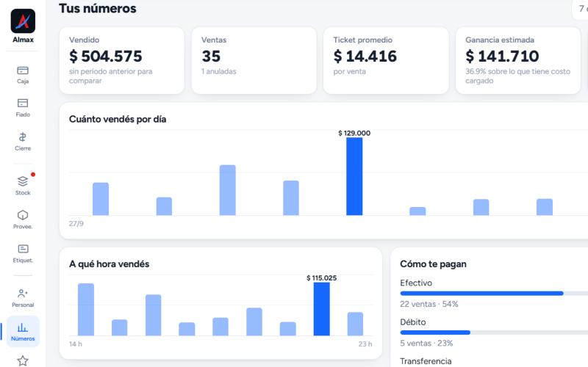Click the Almax logo
Screen dimensions: 588x367
click(x=23, y=21)
